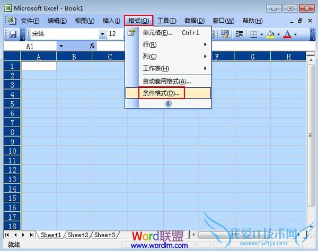Open the 窗口(W) menu

[x=223, y=21]
